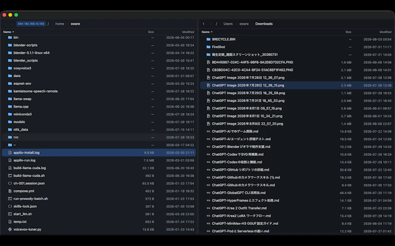The width and height of the screenshot is (395, 246).
Task: Go forward in the Downloads pane
Action: coord(210,24)
